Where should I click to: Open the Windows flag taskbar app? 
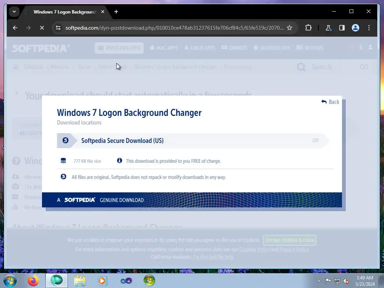pyautogui.click(x=149, y=280)
